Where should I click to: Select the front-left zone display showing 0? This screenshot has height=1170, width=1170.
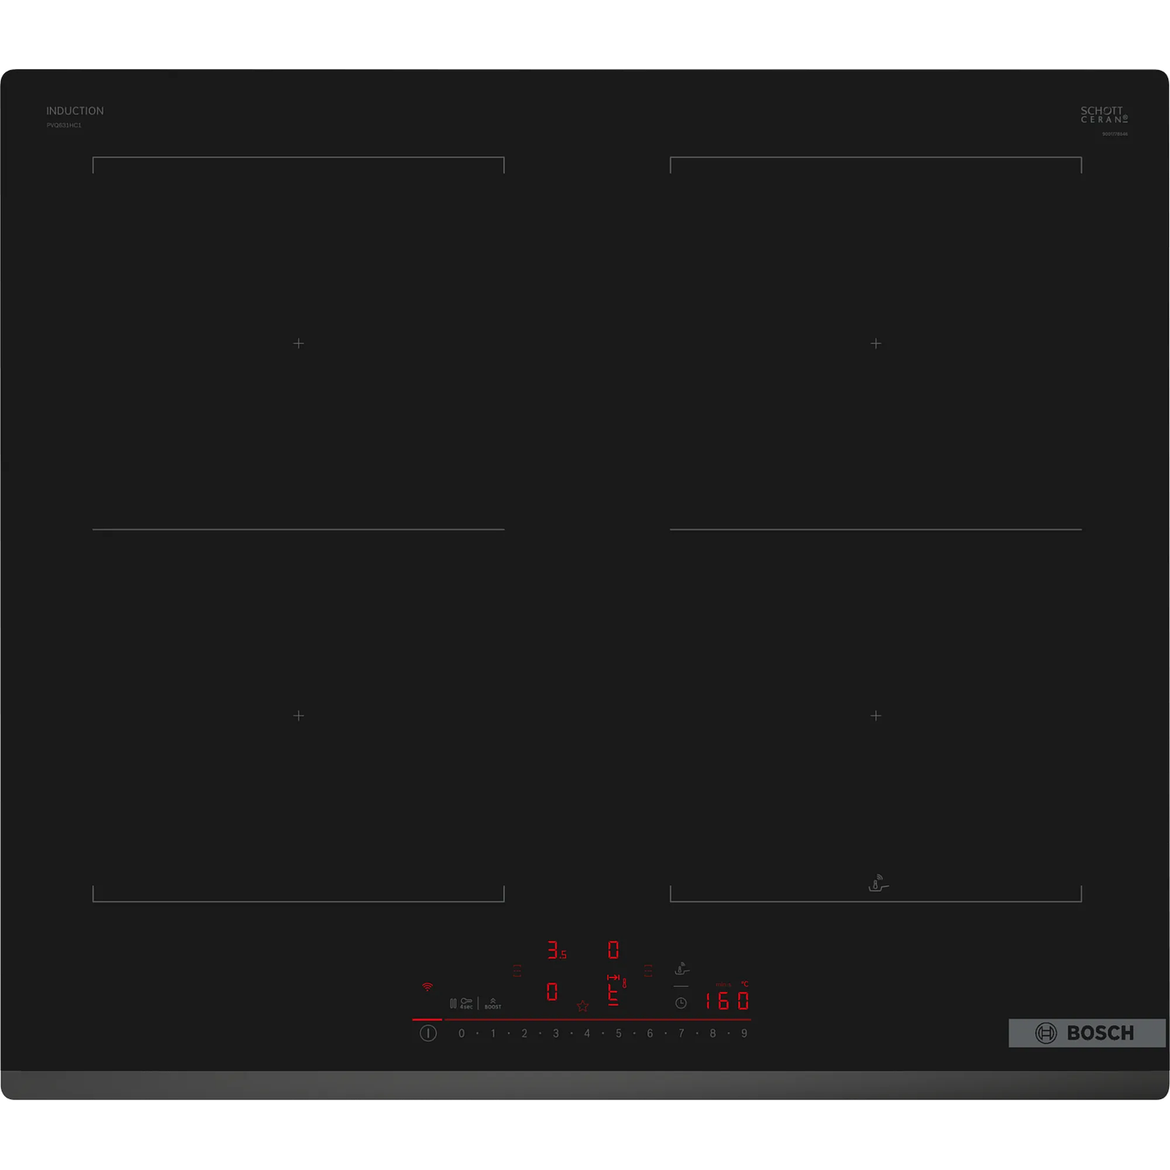point(552,991)
